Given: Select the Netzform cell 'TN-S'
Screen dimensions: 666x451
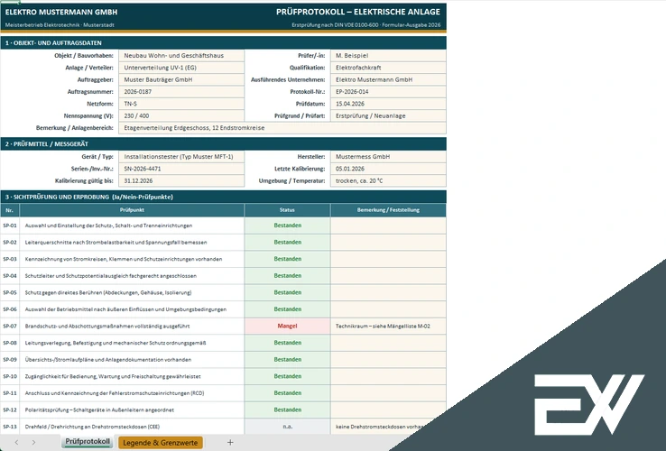Looking at the screenshot, I should tap(181, 104).
